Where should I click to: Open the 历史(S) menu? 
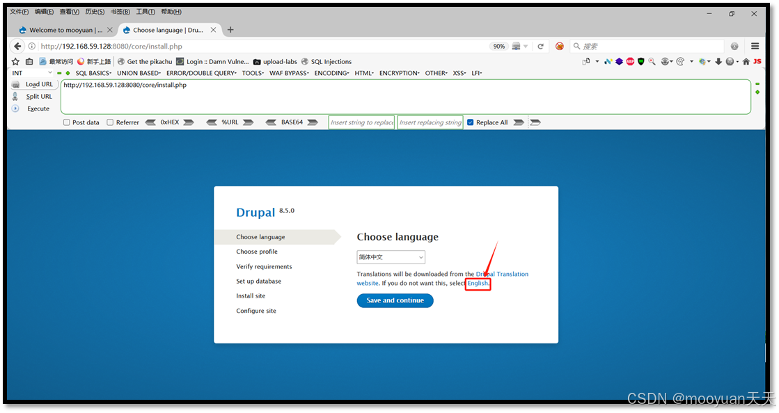pyautogui.click(x=95, y=12)
